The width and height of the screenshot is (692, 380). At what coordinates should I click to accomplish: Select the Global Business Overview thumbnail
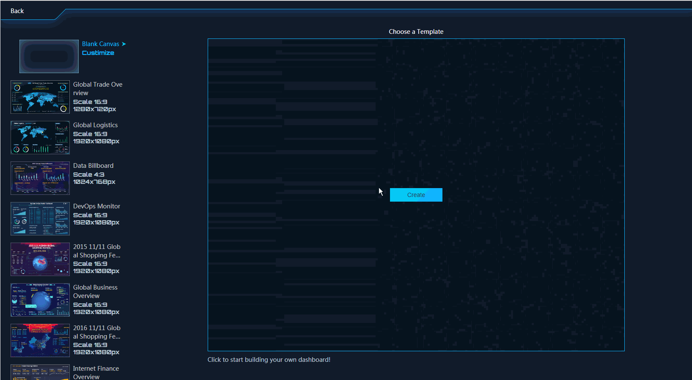click(x=40, y=300)
